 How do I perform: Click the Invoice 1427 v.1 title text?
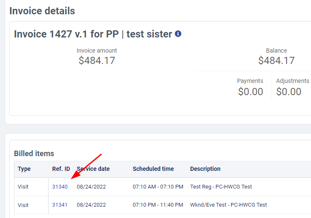click(93, 34)
